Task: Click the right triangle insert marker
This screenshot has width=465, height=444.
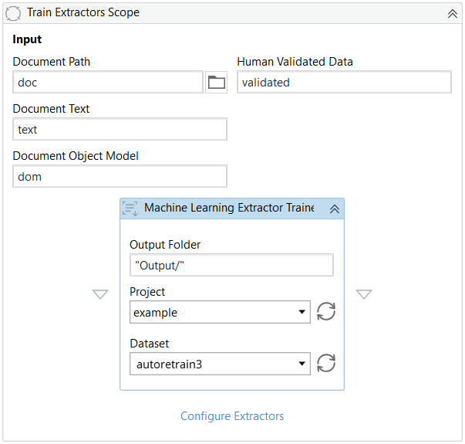Action: coord(364,294)
